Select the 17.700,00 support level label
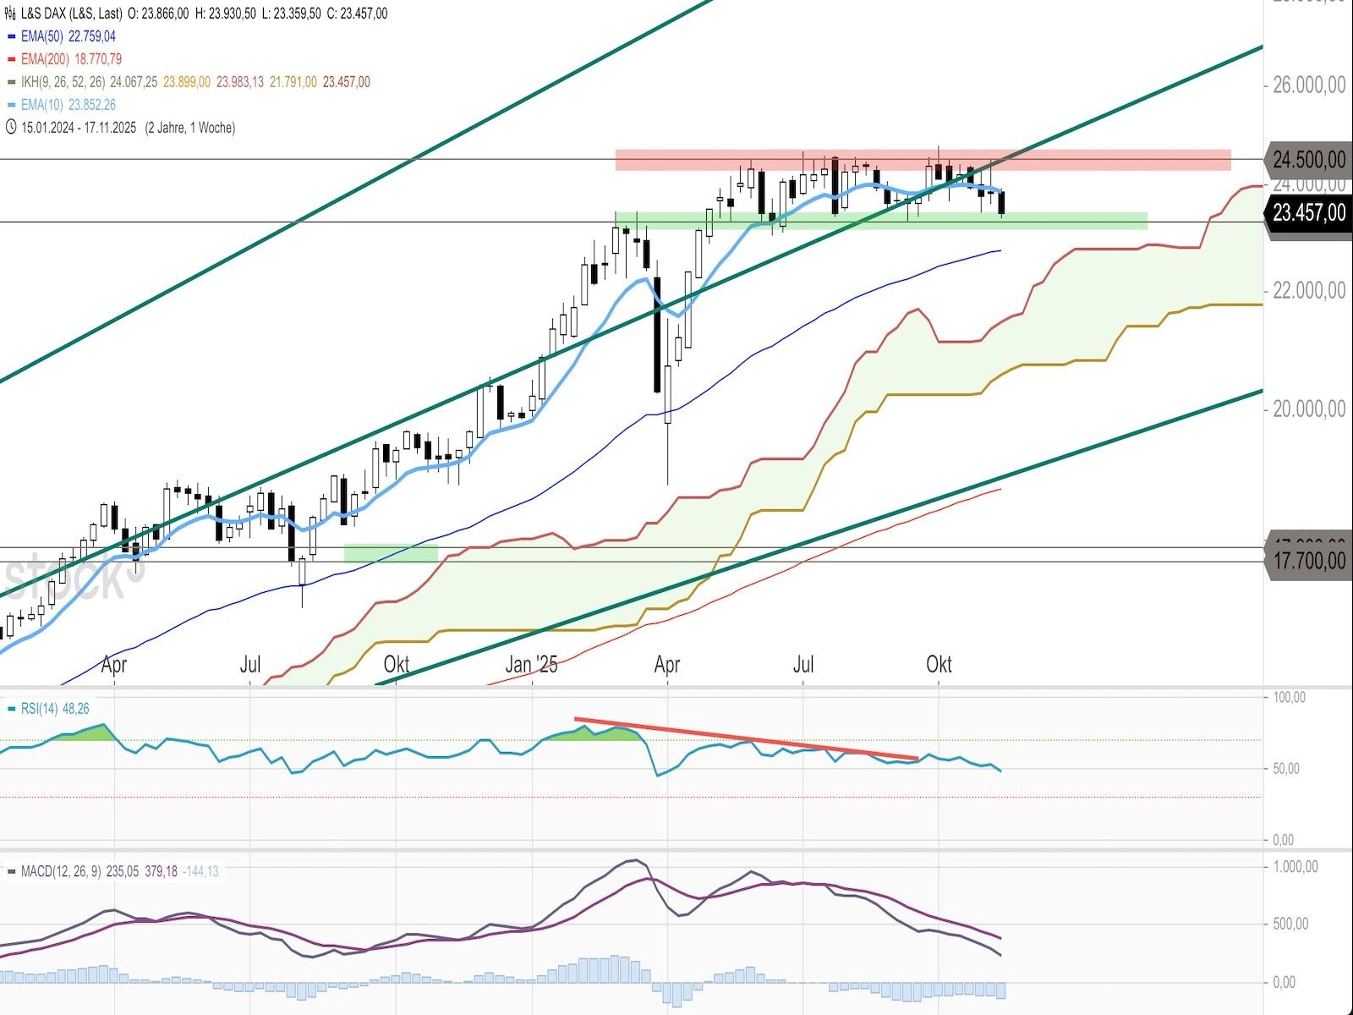 1308,561
